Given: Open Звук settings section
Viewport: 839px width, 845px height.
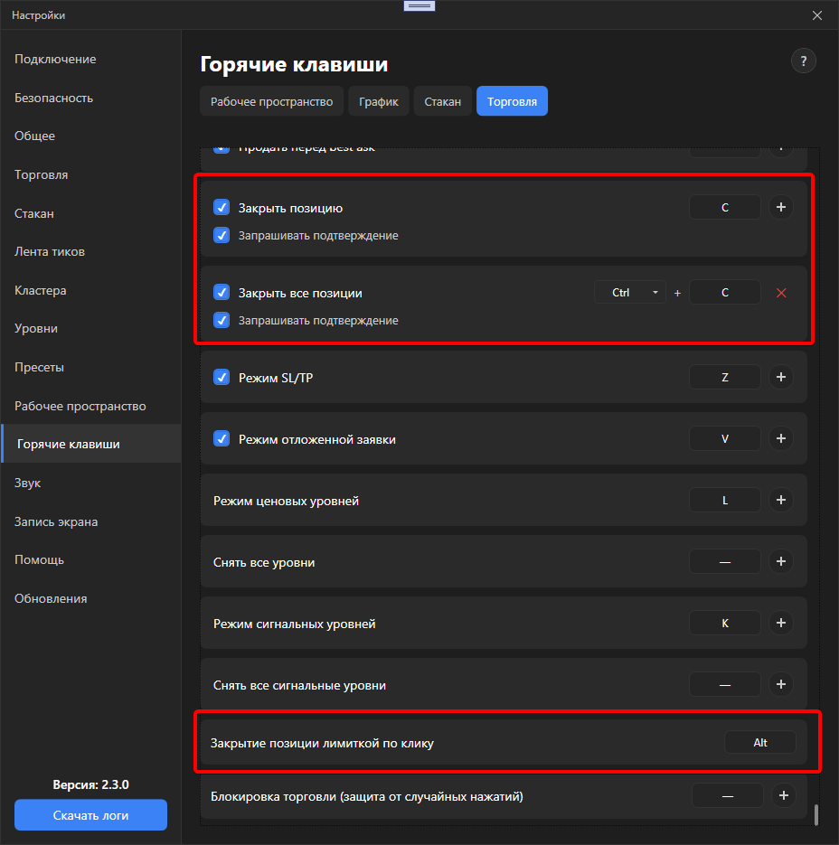Looking at the screenshot, I should [x=90, y=483].
